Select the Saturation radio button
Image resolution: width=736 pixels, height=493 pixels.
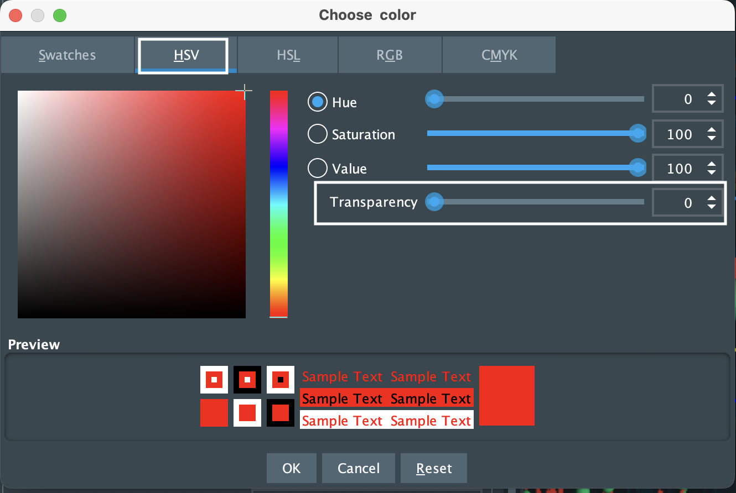[x=317, y=134]
